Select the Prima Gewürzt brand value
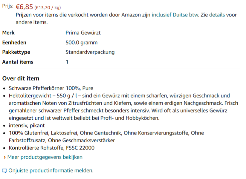 83,33
